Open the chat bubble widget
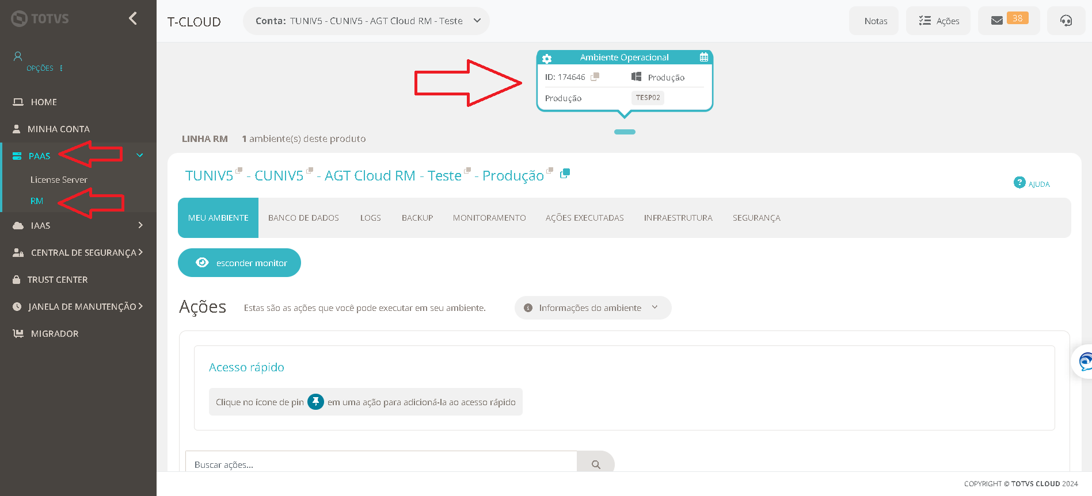The image size is (1092, 496). (x=1083, y=362)
